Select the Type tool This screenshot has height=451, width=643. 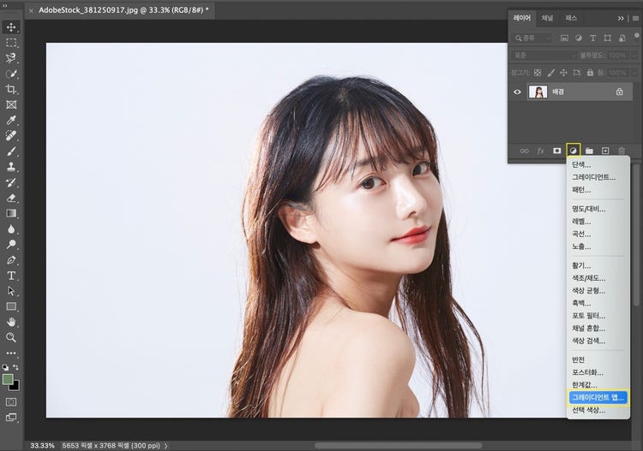click(x=11, y=276)
